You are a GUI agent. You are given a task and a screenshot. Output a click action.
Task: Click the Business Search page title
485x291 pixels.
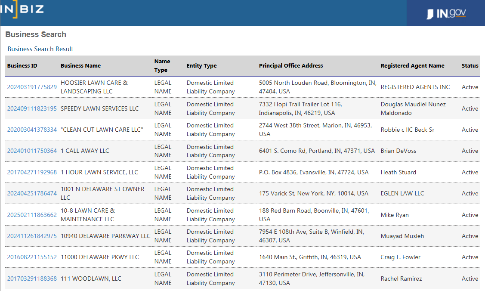click(36, 34)
